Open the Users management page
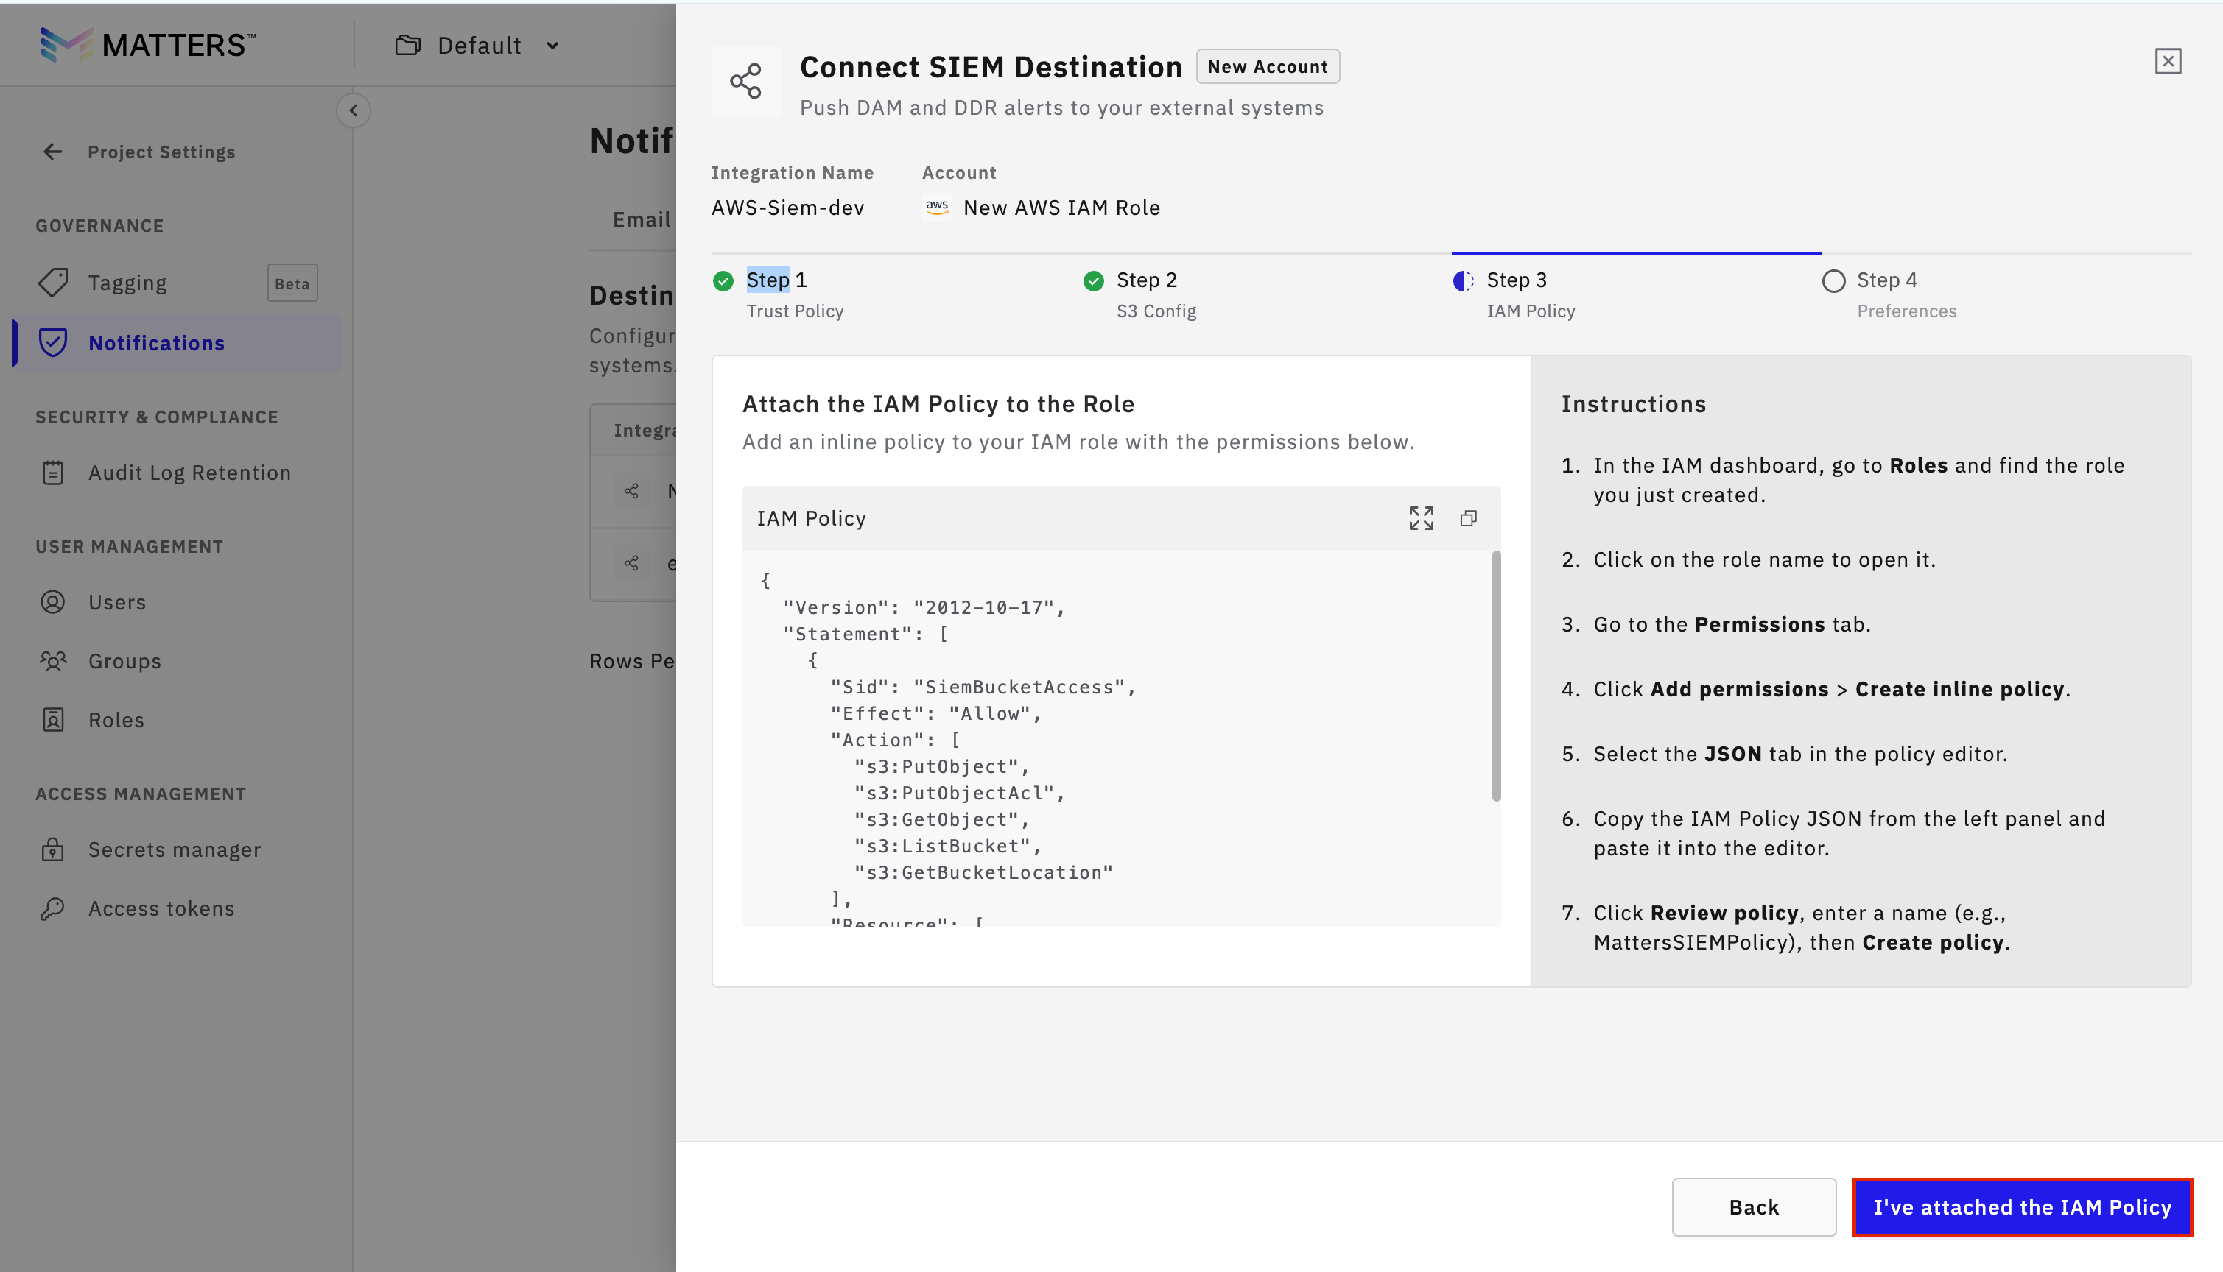This screenshot has width=2223, height=1272. (x=116, y=602)
